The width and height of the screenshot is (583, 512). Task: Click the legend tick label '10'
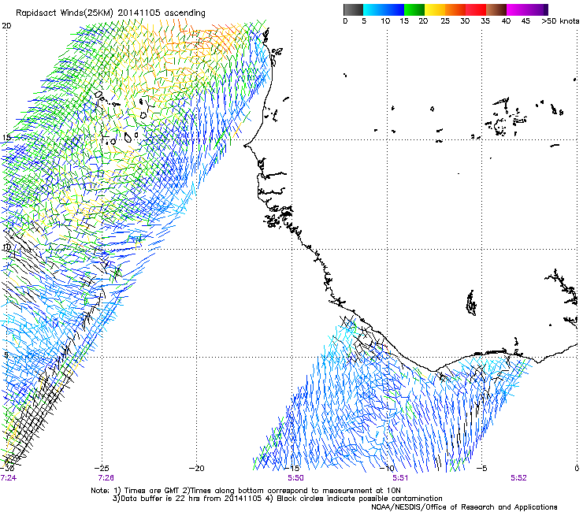(x=385, y=21)
